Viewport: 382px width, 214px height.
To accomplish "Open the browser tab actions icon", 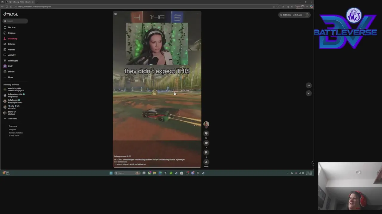I will [x=2, y=2].
